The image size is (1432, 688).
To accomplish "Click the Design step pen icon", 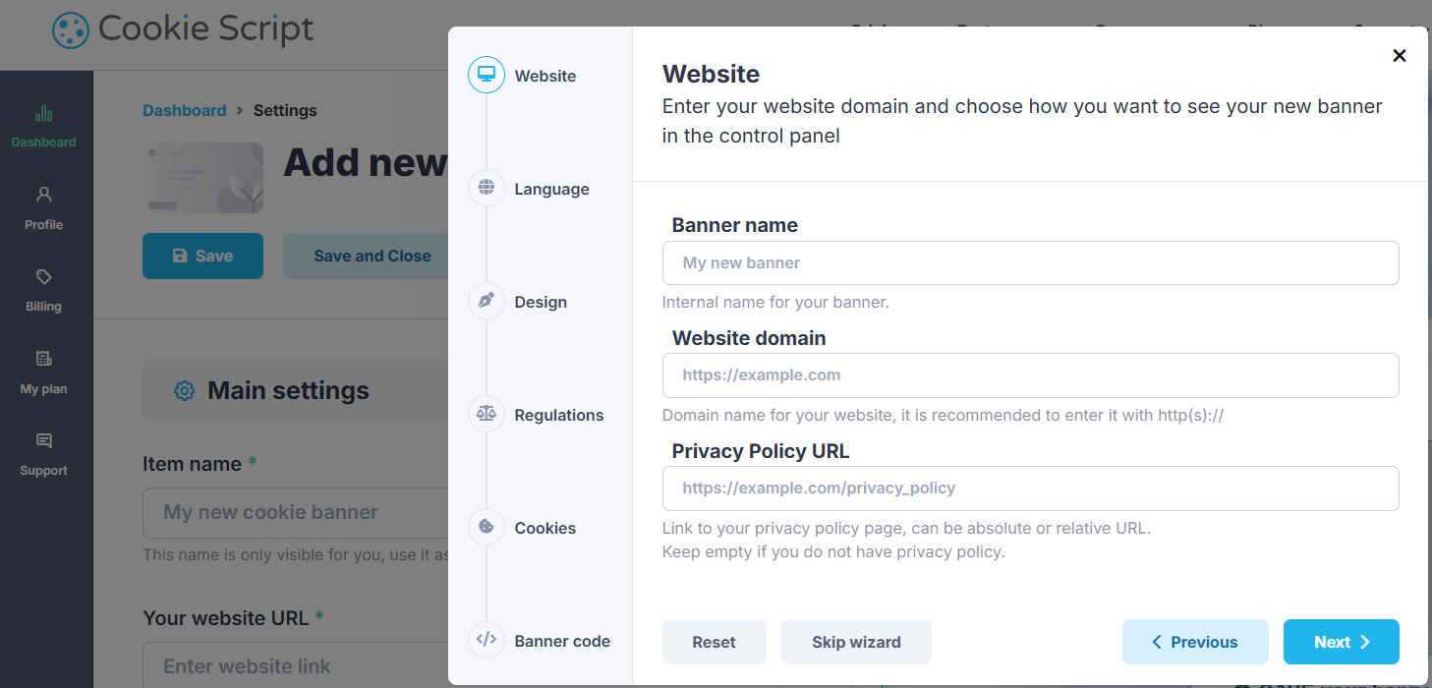I will point(487,301).
